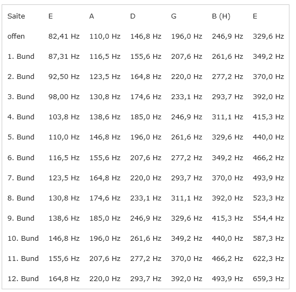Select the 'B (H)' column header
296x292 pixels.
pyautogui.click(x=221, y=16)
